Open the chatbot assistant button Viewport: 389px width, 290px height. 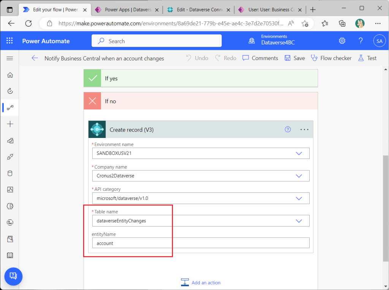pos(13,276)
